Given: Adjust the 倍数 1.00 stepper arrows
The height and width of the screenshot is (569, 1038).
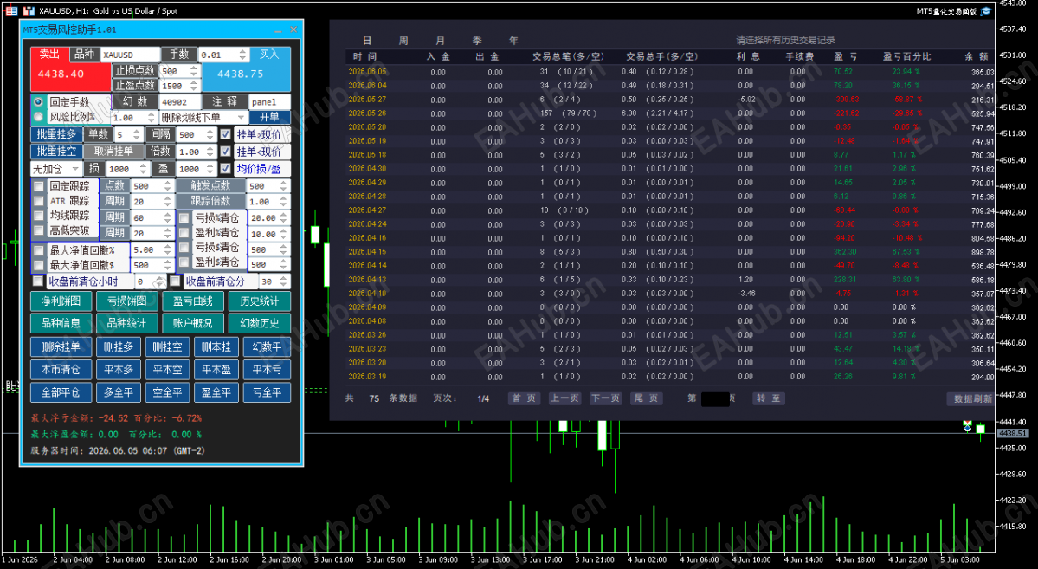Looking at the screenshot, I should click(210, 152).
